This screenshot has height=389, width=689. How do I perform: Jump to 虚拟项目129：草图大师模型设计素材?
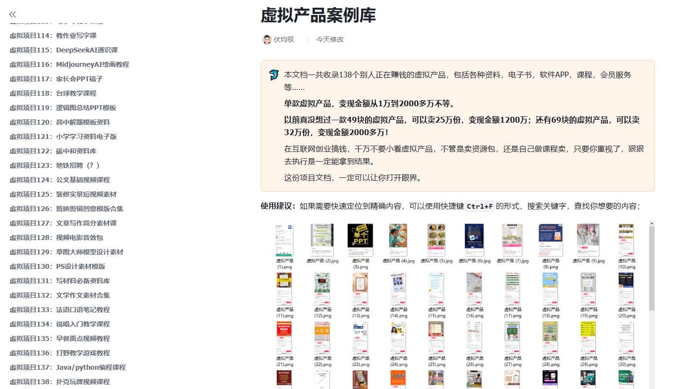pos(66,252)
